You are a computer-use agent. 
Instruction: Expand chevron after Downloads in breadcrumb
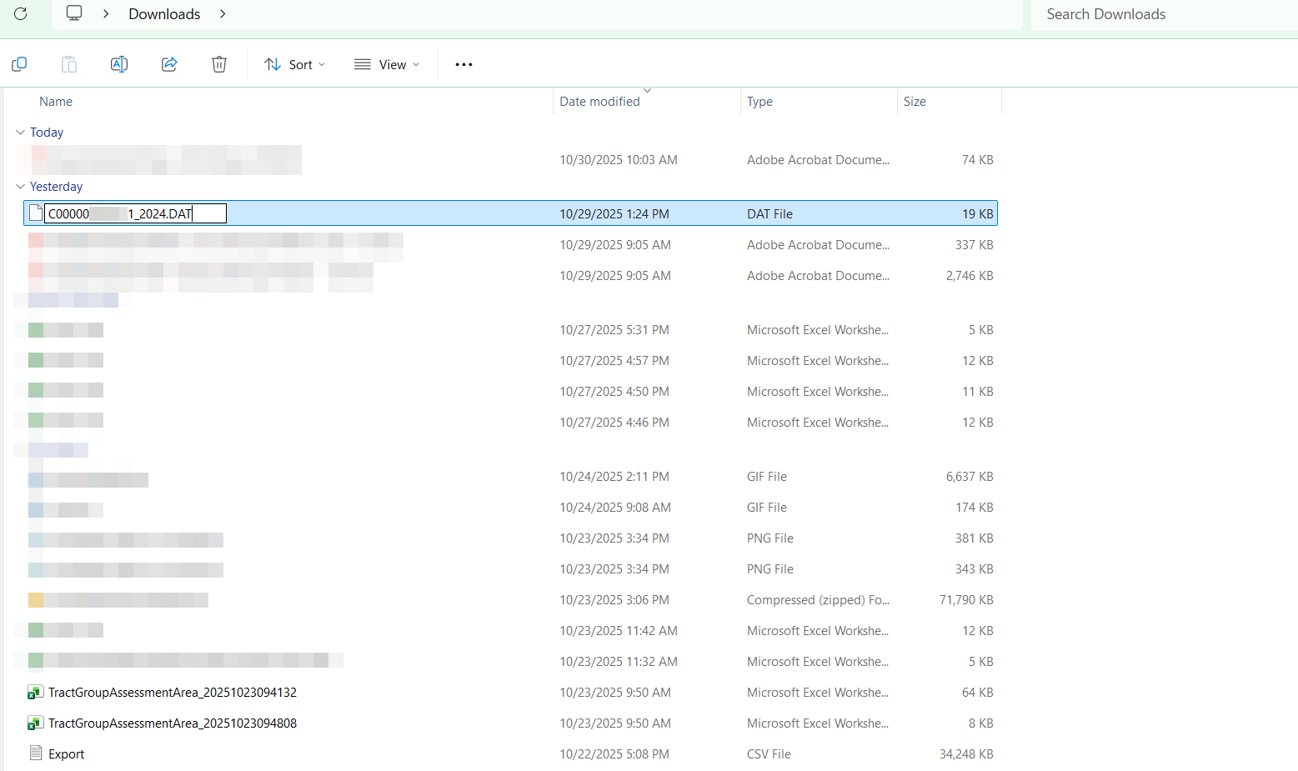pyautogui.click(x=223, y=14)
